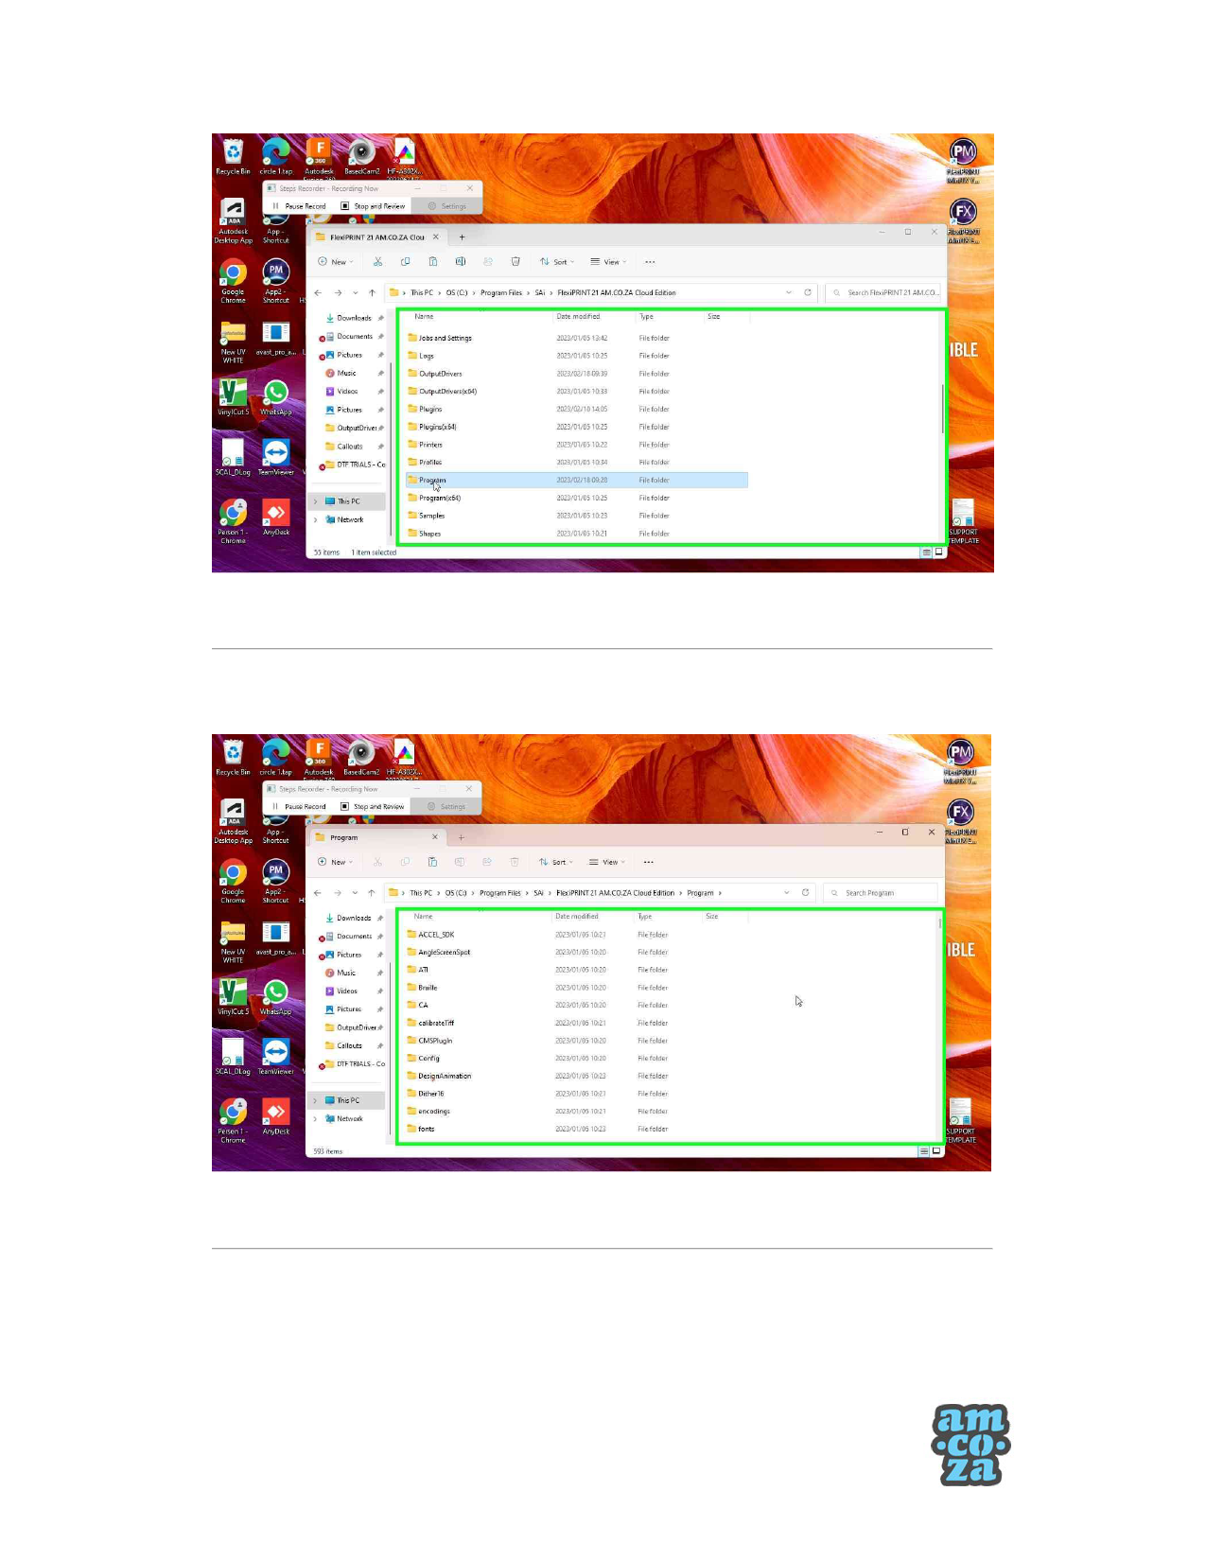Screen dimensions: 1206x1561
Task: Click the New button in the top Explorer
Action: [335, 262]
